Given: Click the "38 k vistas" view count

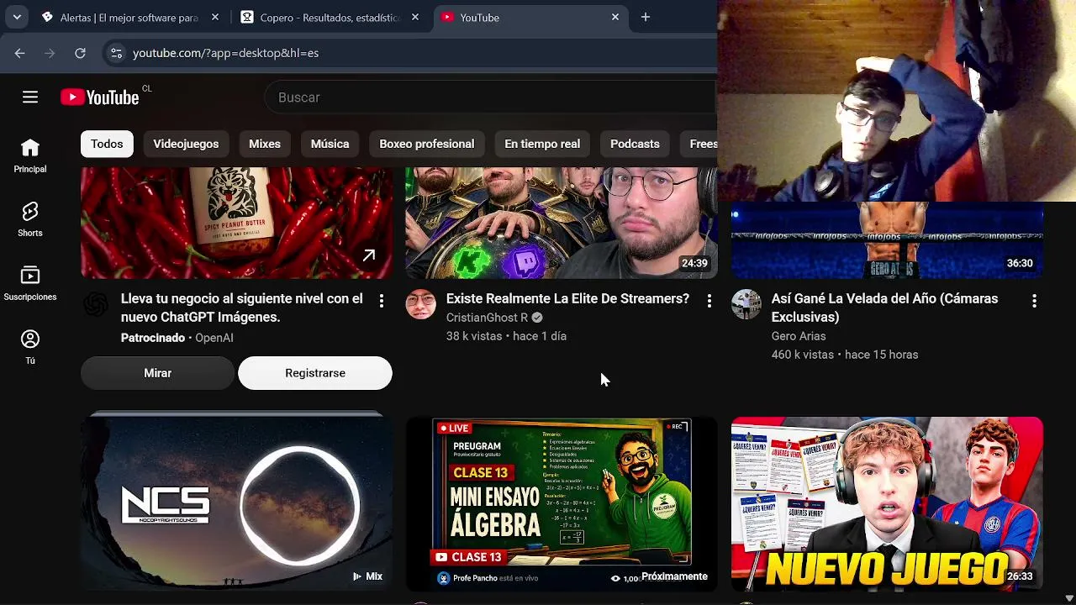Looking at the screenshot, I should [x=474, y=336].
